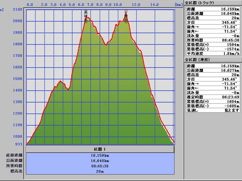Click the 0.0 mark on the distance axis
The image size is (242, 181).
click(30, 5)
